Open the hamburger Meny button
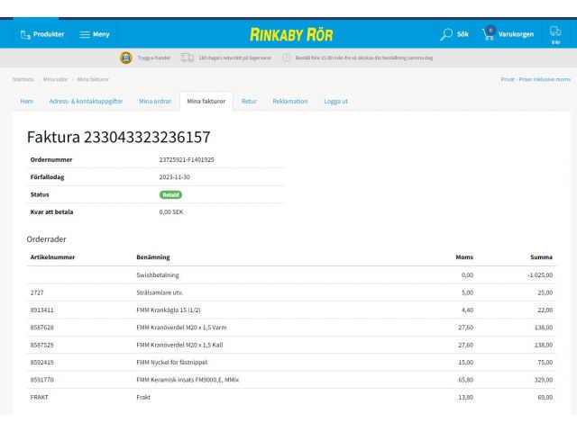The height and width of the screenshot is (432, 577). click(95, 34)
